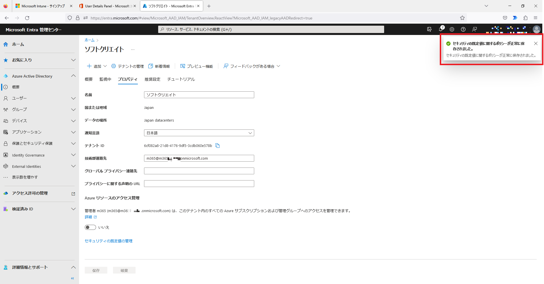Image resolution: width=544 pixels, height=284 pixels.
Task: Click the 技術部連絡先 input field
Action: click(199, 158)
